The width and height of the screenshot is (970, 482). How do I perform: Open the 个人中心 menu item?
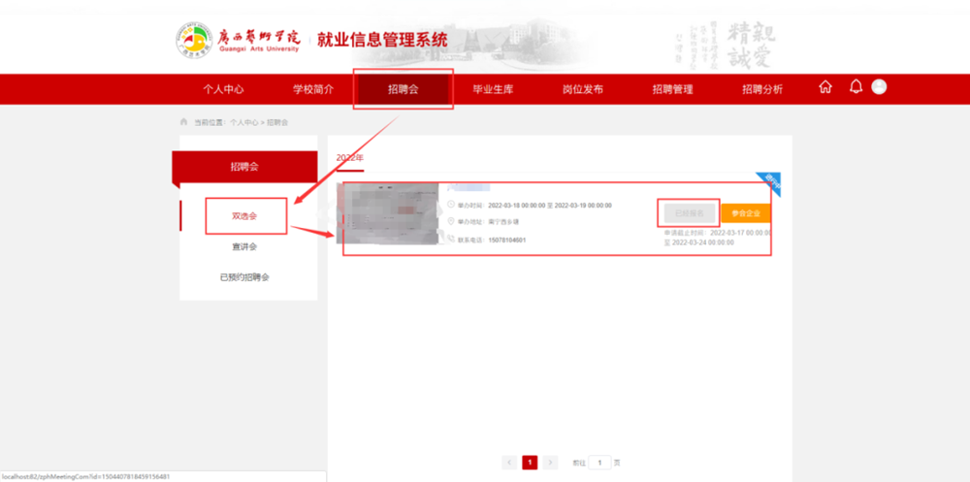[223, 89]
